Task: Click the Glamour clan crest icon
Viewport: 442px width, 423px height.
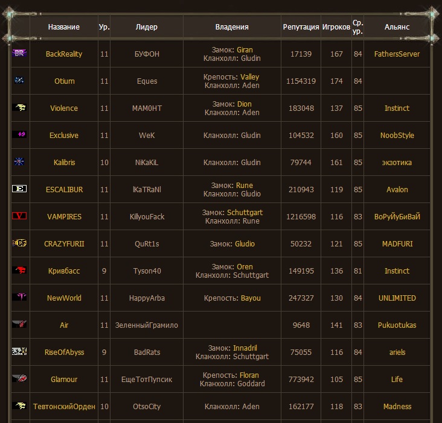Action: (x=19, y=378)
